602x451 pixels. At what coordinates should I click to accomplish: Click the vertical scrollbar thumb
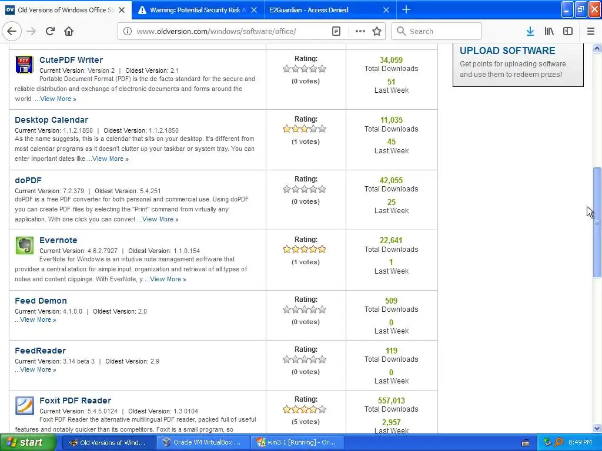(x=597, y=223)
